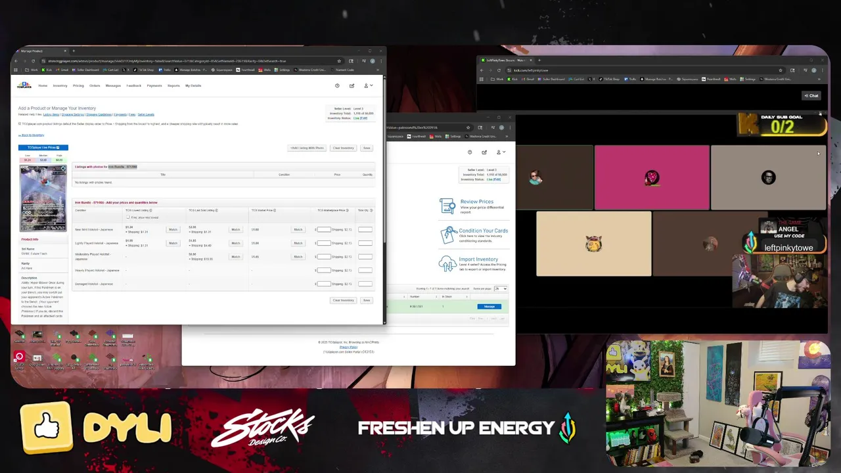This screenshot has height=473, width=841.
Task: Click the top Save button
Action: 367,148
